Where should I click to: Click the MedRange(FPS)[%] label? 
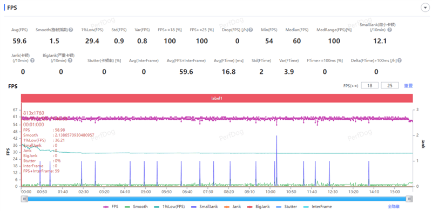[334, 30]
